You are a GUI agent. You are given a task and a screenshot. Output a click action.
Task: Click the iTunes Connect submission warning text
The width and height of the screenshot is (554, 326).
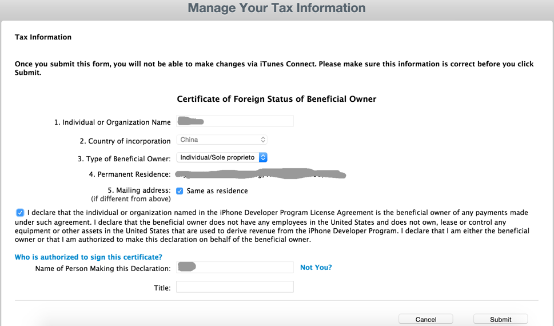[274, 68]
